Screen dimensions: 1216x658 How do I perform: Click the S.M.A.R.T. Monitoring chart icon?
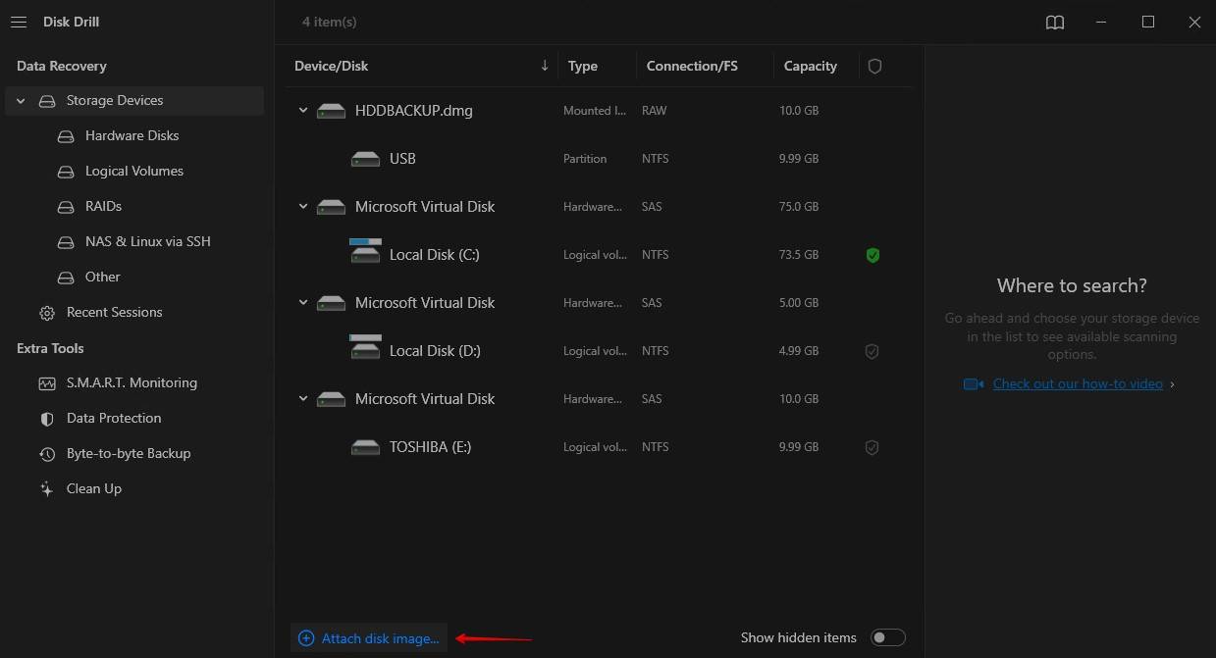coord(47,383)
